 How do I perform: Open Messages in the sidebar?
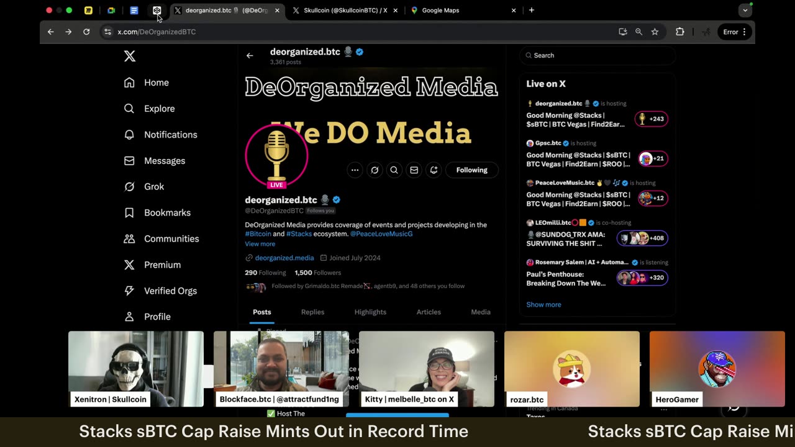(x=154, y=161)
